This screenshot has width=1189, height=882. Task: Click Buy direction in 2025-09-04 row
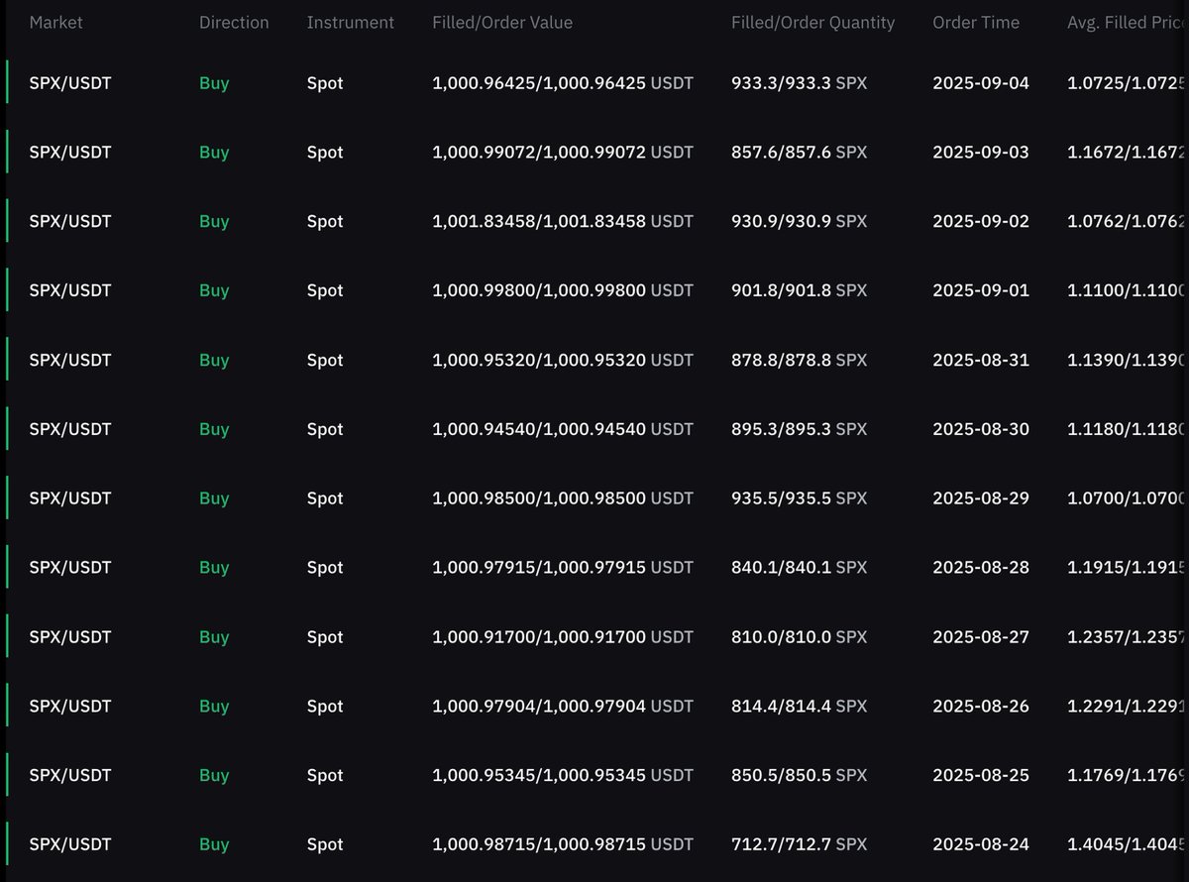pos(214,83)
